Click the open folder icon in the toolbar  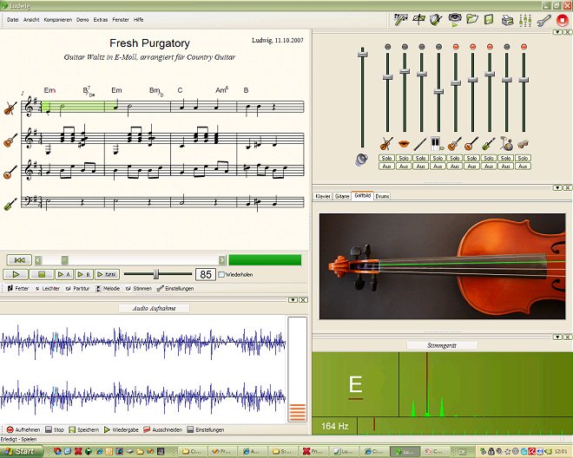tap(472, 18)
